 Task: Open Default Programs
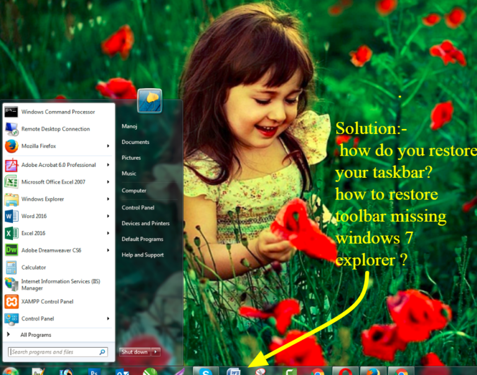click(142, 239)
